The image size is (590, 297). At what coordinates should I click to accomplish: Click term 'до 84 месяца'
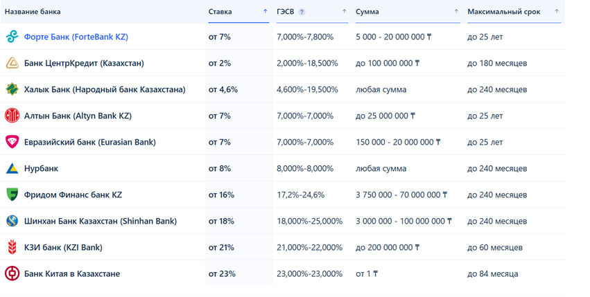[x=492, y=273]
